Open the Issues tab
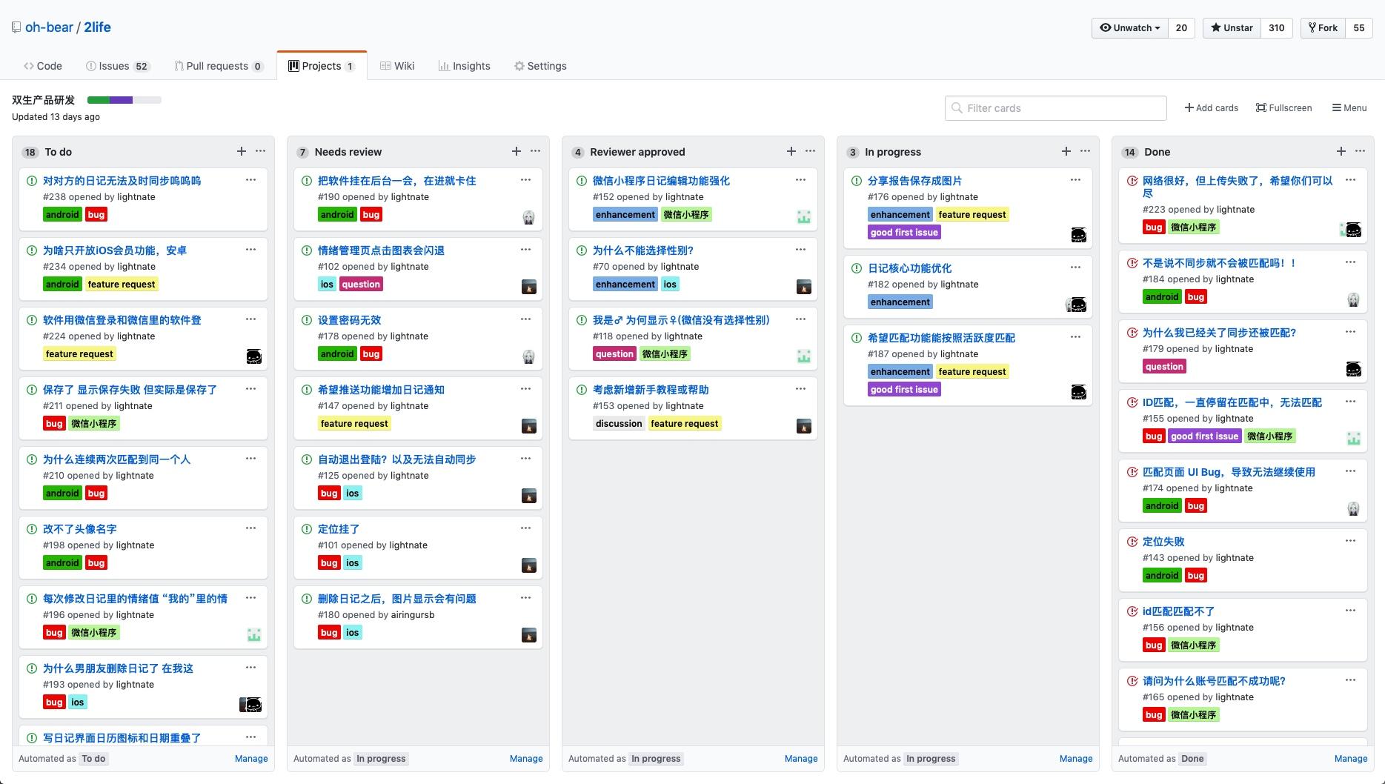1385x784 pixels. pyautogui.click(x=119, y=66)
